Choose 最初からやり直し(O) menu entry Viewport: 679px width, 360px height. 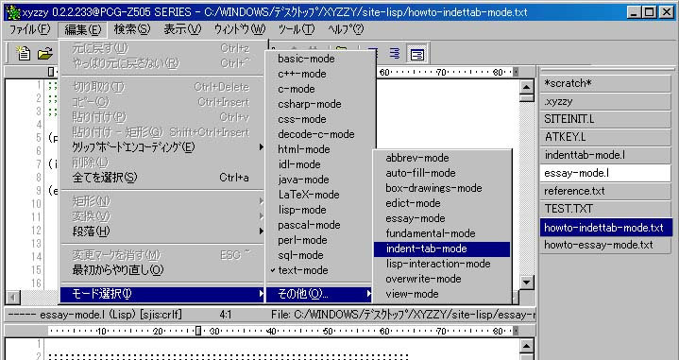pos(162,270)
